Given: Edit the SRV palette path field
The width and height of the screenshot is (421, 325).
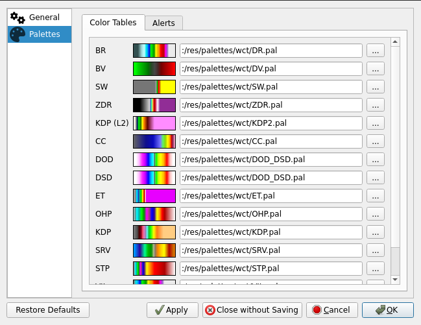Looking at the screenshot, I should (x=271, y=250).
